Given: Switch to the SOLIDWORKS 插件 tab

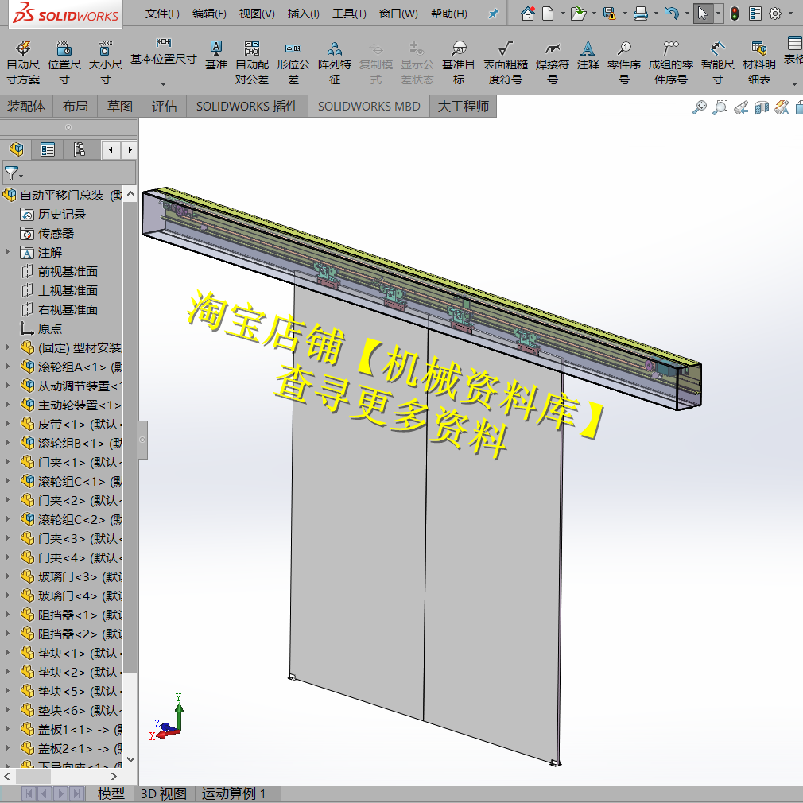Looking at the screenshot, I should click(x=246, y=106).
